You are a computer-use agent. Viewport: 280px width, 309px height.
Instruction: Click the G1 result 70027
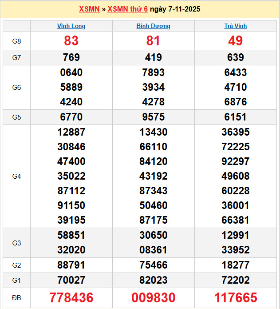71,280
